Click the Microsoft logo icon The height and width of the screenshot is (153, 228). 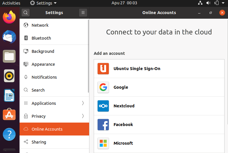(x=103, y=143)
